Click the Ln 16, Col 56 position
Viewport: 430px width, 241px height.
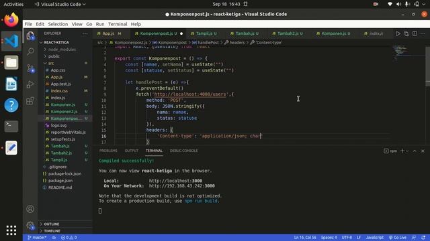305,238
